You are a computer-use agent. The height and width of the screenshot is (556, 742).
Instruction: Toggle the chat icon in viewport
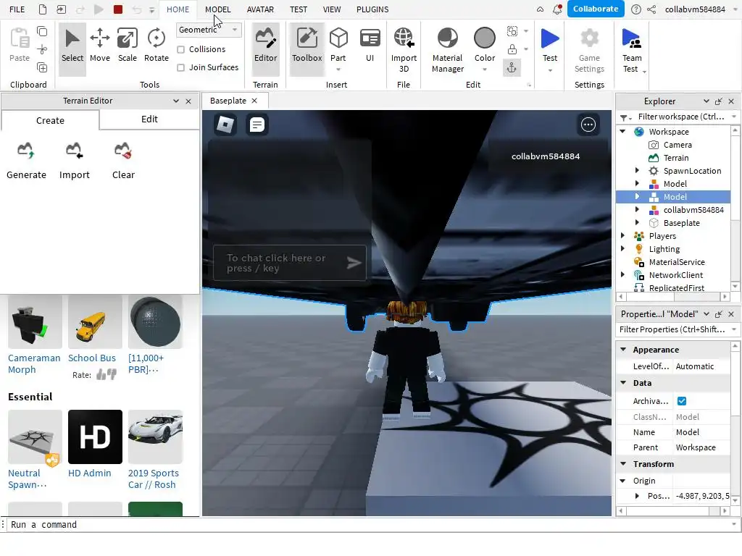[257, 125]
